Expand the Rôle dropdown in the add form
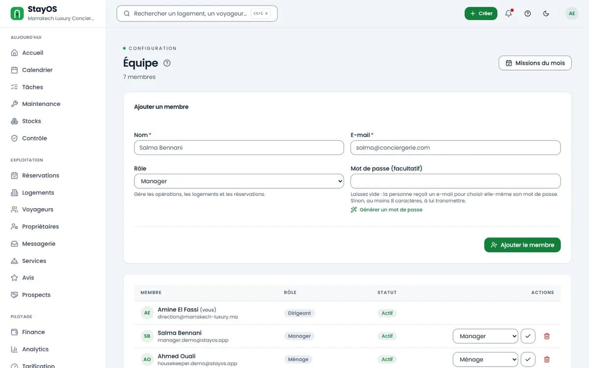 [x=239, y=181]
